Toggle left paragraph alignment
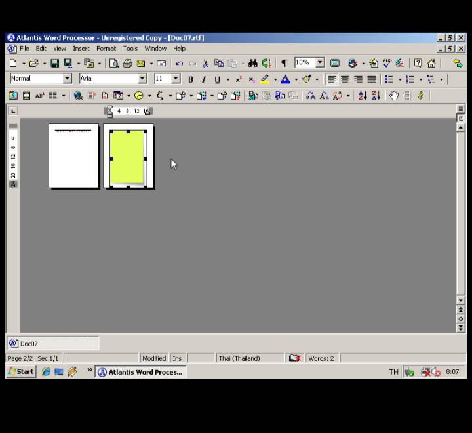The height and width of the screenshot is (433, 472). [332, 79]
